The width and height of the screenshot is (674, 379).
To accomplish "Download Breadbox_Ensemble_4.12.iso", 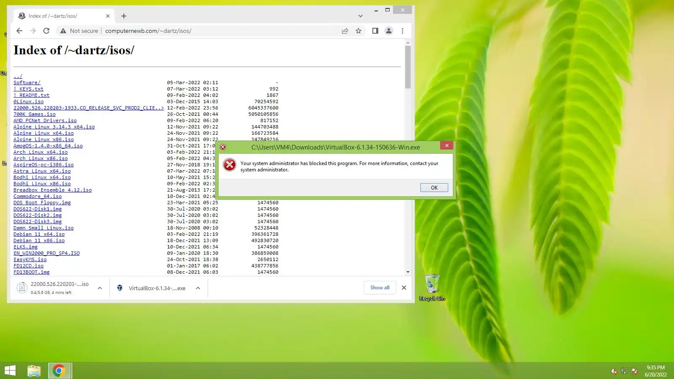I will pyautogui.click(x=53, y=190).
